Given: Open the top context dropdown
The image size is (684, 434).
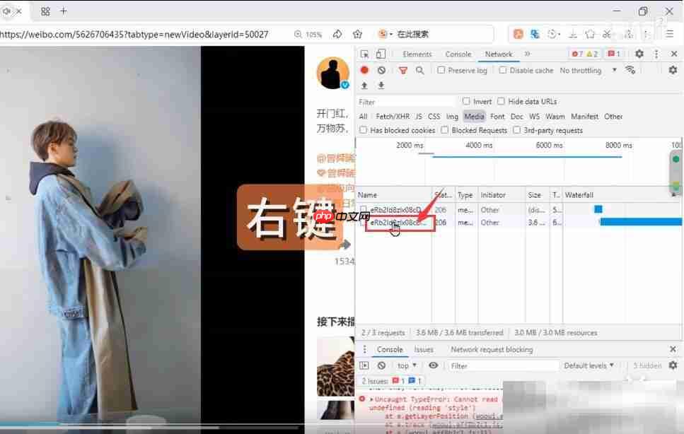Looking at the screenshot, I should 407,365.
